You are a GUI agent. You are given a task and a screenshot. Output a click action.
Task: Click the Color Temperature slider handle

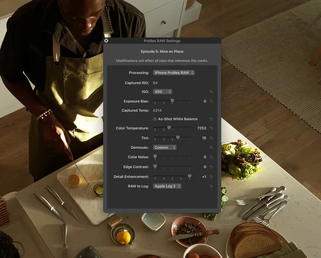169,128
